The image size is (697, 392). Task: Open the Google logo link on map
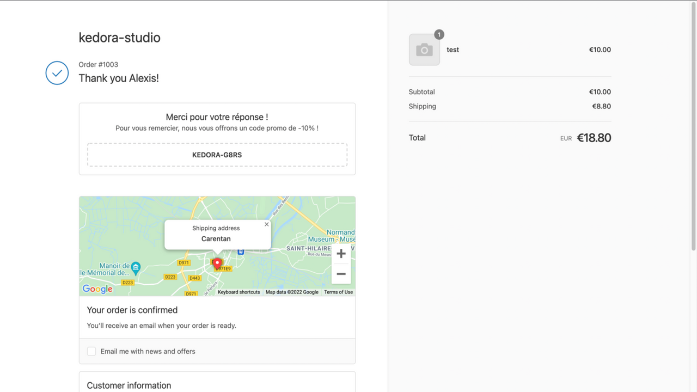[97, 289]
